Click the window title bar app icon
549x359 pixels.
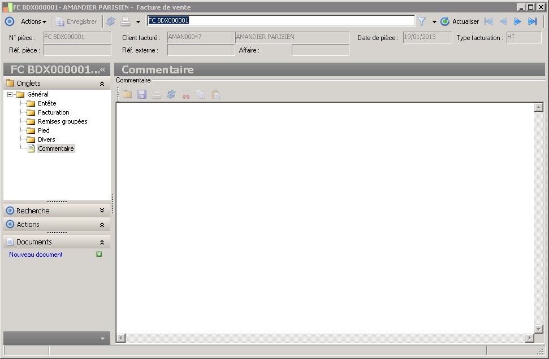7,7
